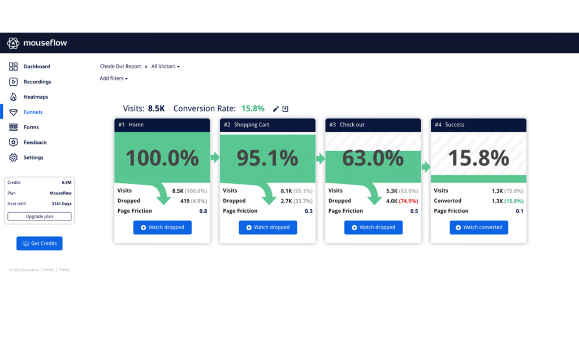579x361 pixels.
Task: Open Dashboard in sidebar
Action: (37, 67)
